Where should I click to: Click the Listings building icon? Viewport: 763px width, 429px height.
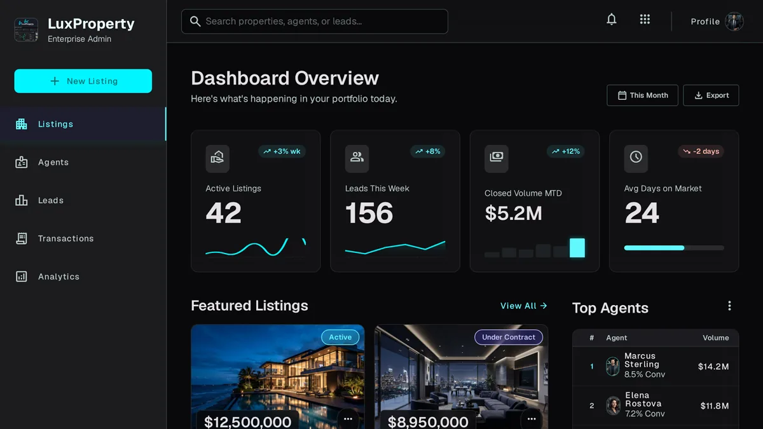[22, 124]
